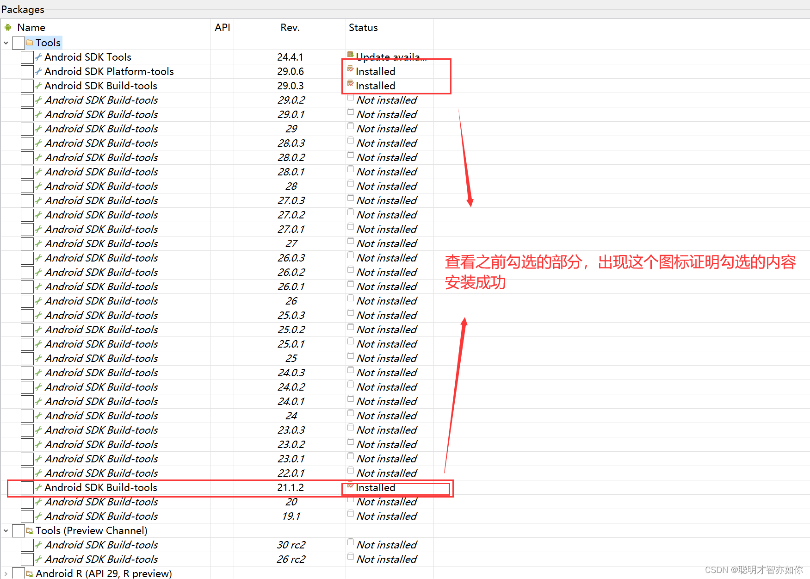
Task: Click the Tools folder icon
Action: 30,43
